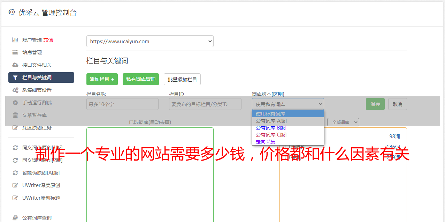Click the edit icon for UWriter深度原创
Screen dimensions: 445x222
tap(15, 185)
